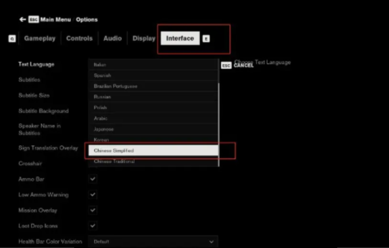Click the ESC key icon beside Cancel
The image size is (389, 248).
coord(226,65)
